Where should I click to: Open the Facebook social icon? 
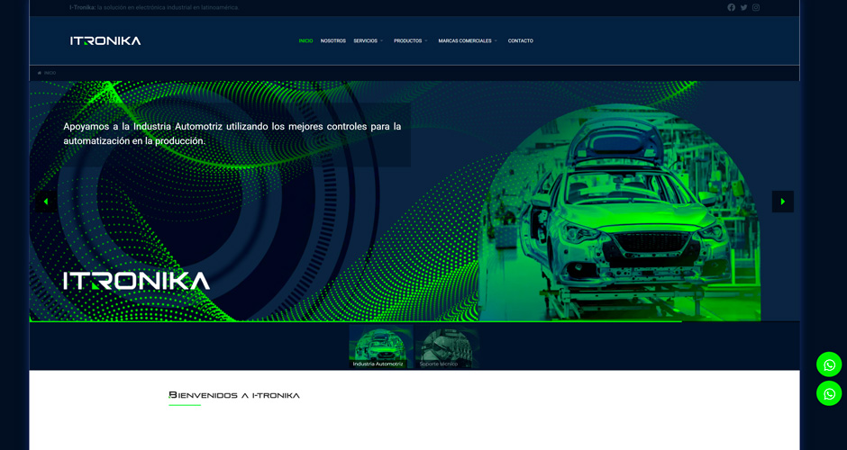tap(731, 7)
